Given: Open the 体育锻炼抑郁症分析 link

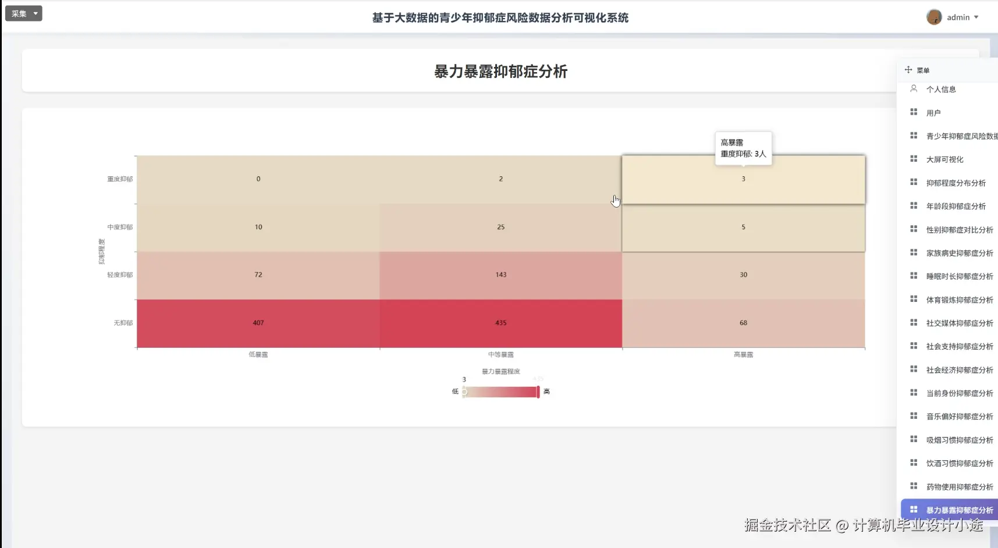Looking at the screenshot, I should point(959,299).
